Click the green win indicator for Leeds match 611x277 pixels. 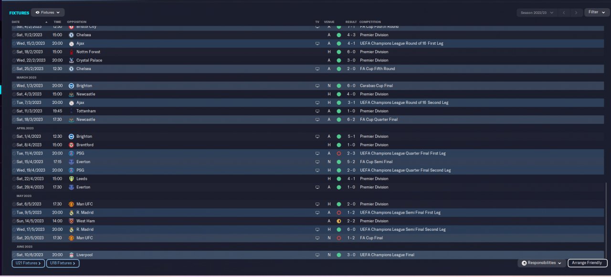pyautogui.click(x=339, y=179)
